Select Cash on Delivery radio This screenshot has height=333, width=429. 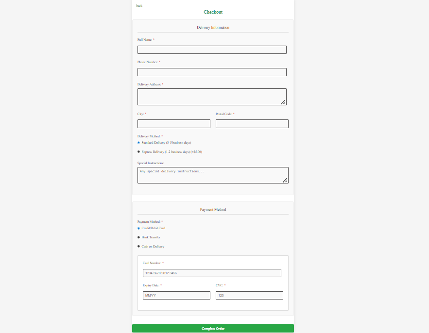click(x=139, y=246)
